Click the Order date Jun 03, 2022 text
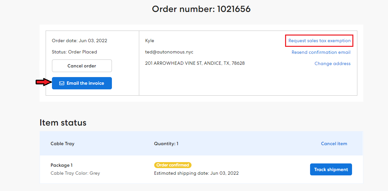The height and width of the screenshot is (191, 388). point(79,41)
